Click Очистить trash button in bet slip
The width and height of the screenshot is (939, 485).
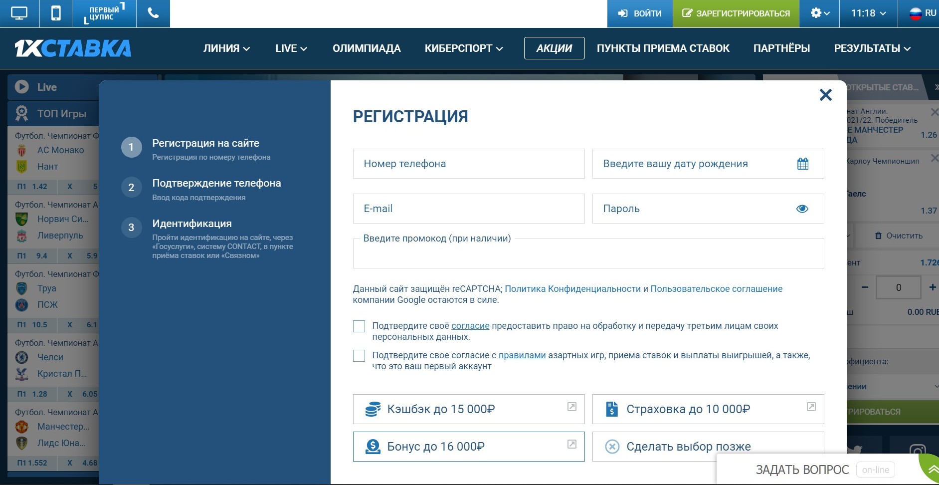click(x=899, y=236)
